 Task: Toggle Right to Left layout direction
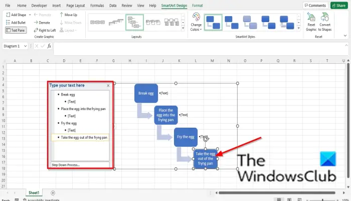[x=45, y=30]
